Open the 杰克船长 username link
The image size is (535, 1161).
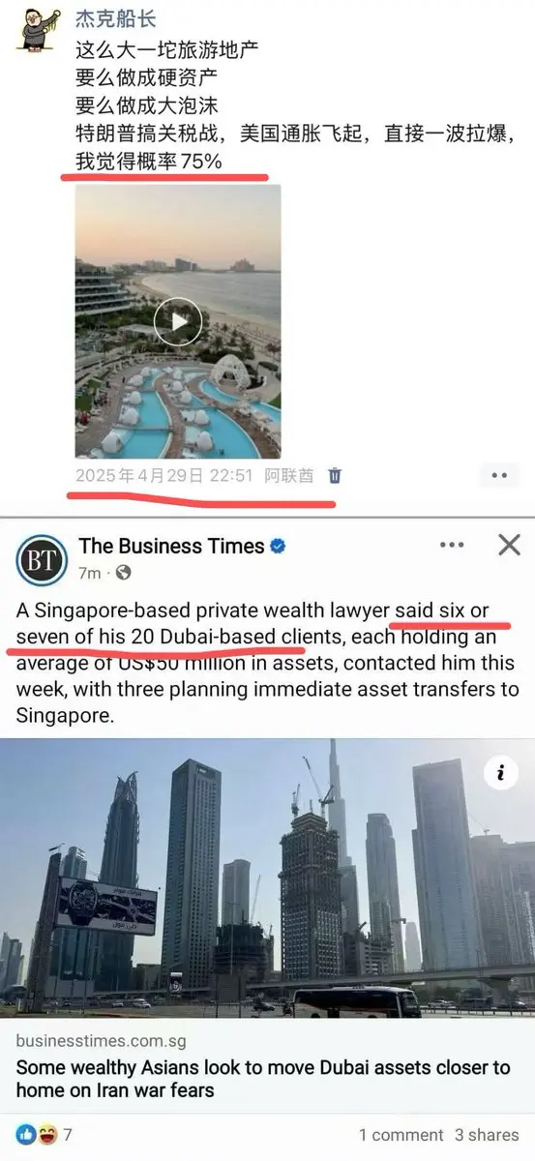tap(115, 19)
